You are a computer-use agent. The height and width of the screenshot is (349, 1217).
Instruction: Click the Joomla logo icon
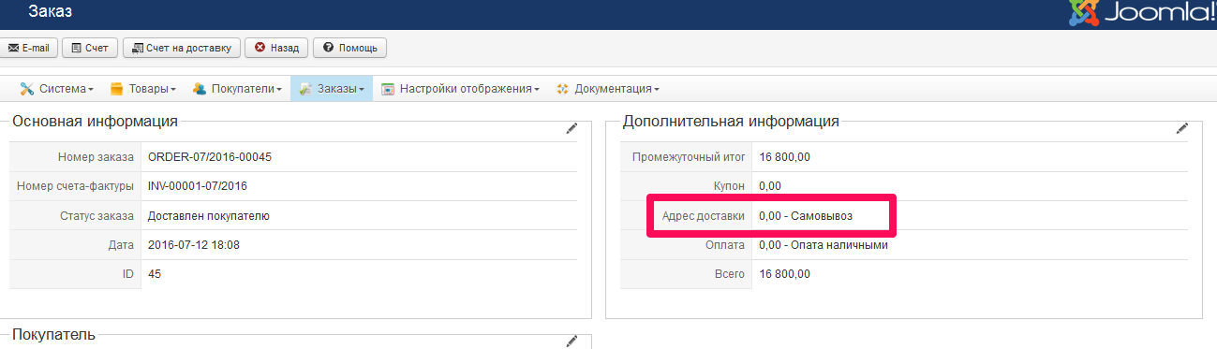pos(1085,12)
